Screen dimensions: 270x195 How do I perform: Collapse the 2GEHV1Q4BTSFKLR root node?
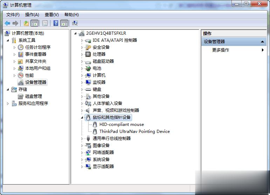click(75, 33)
